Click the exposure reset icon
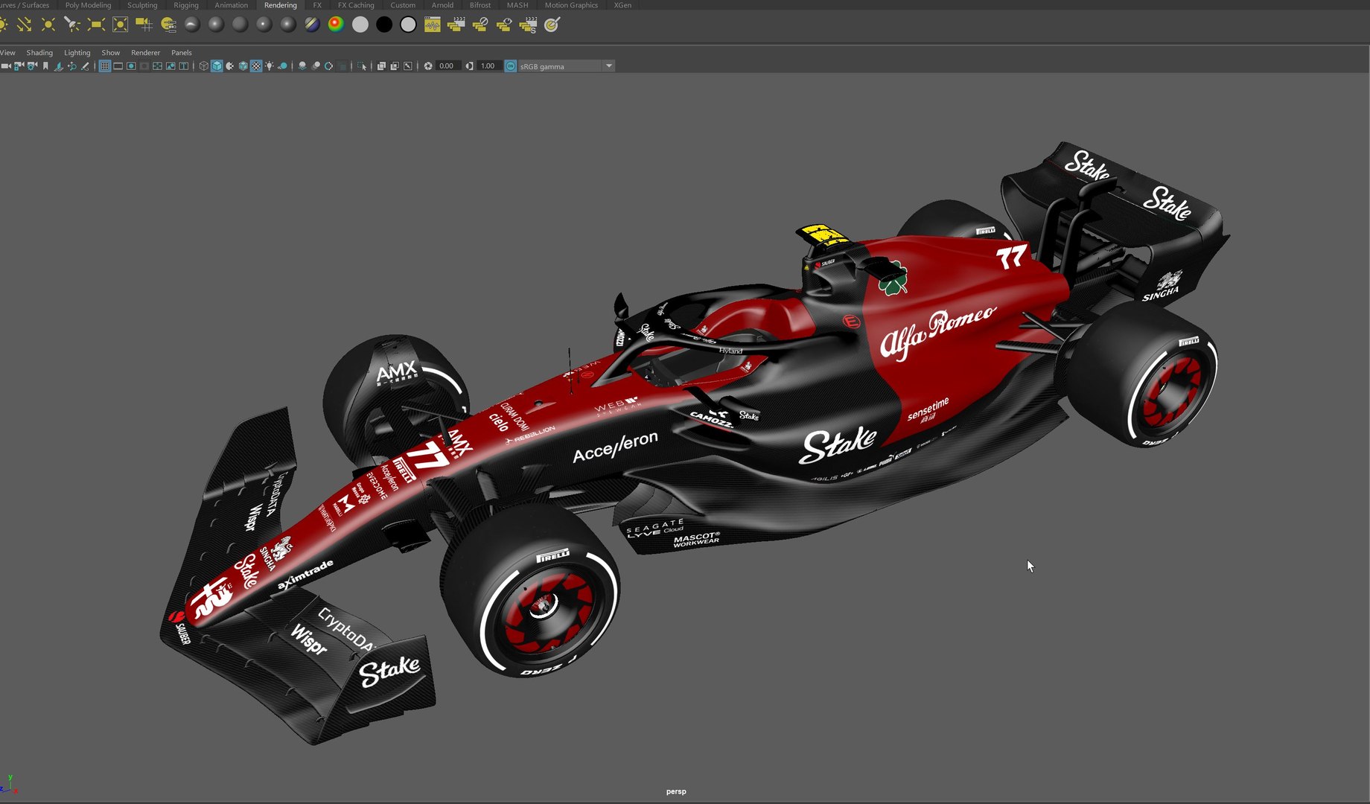 [428, 66]
